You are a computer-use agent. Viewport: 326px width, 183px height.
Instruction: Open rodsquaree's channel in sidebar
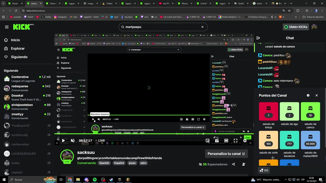pyautogui.click(x=27, y=88)
